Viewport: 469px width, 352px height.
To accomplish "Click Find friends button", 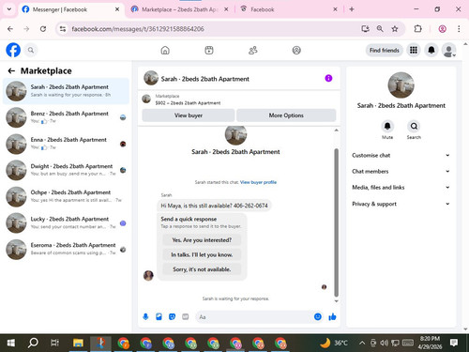I will coord(385,50).
